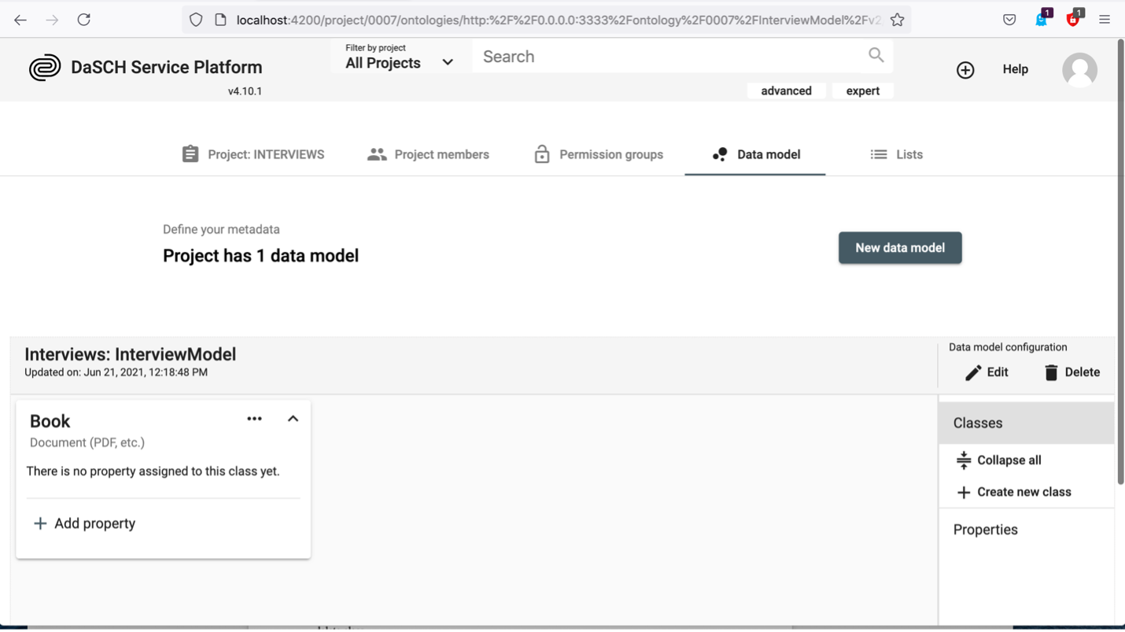Open Book class three-dots menu
Image resolution: width=1125 pixels, height=632 pixels.
pyautogui.click(x=254, y=419)
